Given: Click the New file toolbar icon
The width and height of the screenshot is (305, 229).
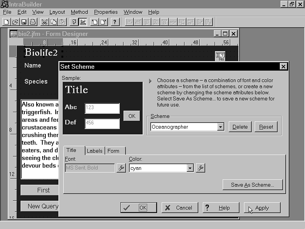Looking at the screenshot, I should [6, 22].
